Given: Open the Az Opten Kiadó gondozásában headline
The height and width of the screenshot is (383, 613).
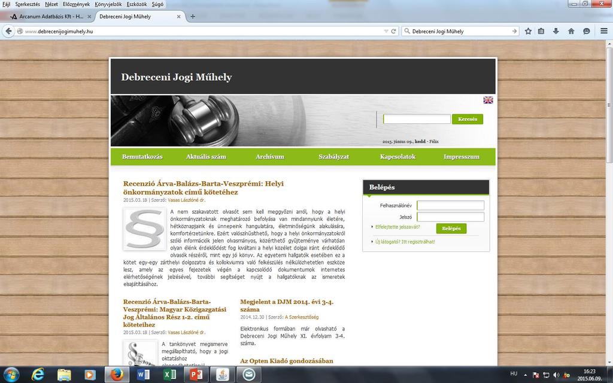Looking at the screenshot, I should tap(287, 361).
